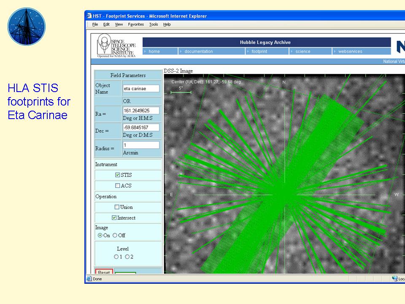Click the HST observatory logo on the slide
Viewport: 405px width, 304px height.
coord(26,26)
